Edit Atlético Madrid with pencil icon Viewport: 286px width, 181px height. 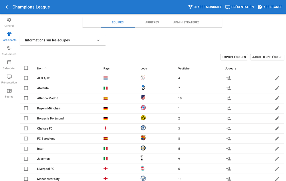(x=277, y=98)
